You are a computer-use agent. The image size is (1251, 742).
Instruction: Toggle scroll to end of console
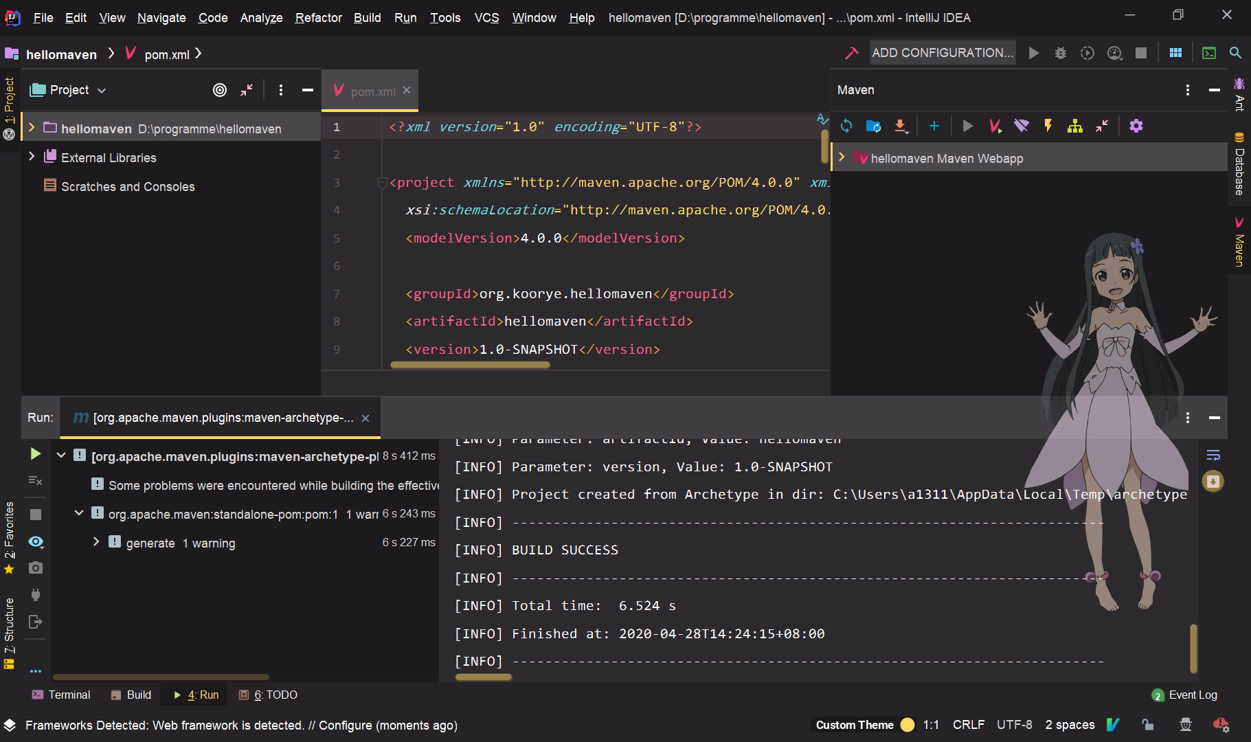(1213, 481)
